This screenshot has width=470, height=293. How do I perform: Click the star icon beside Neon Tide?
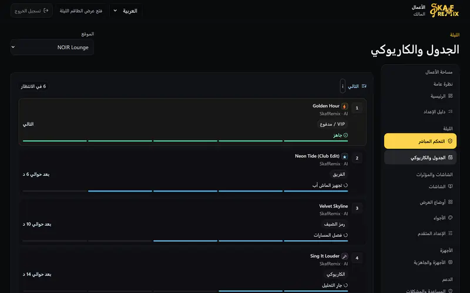click(345, 156)
